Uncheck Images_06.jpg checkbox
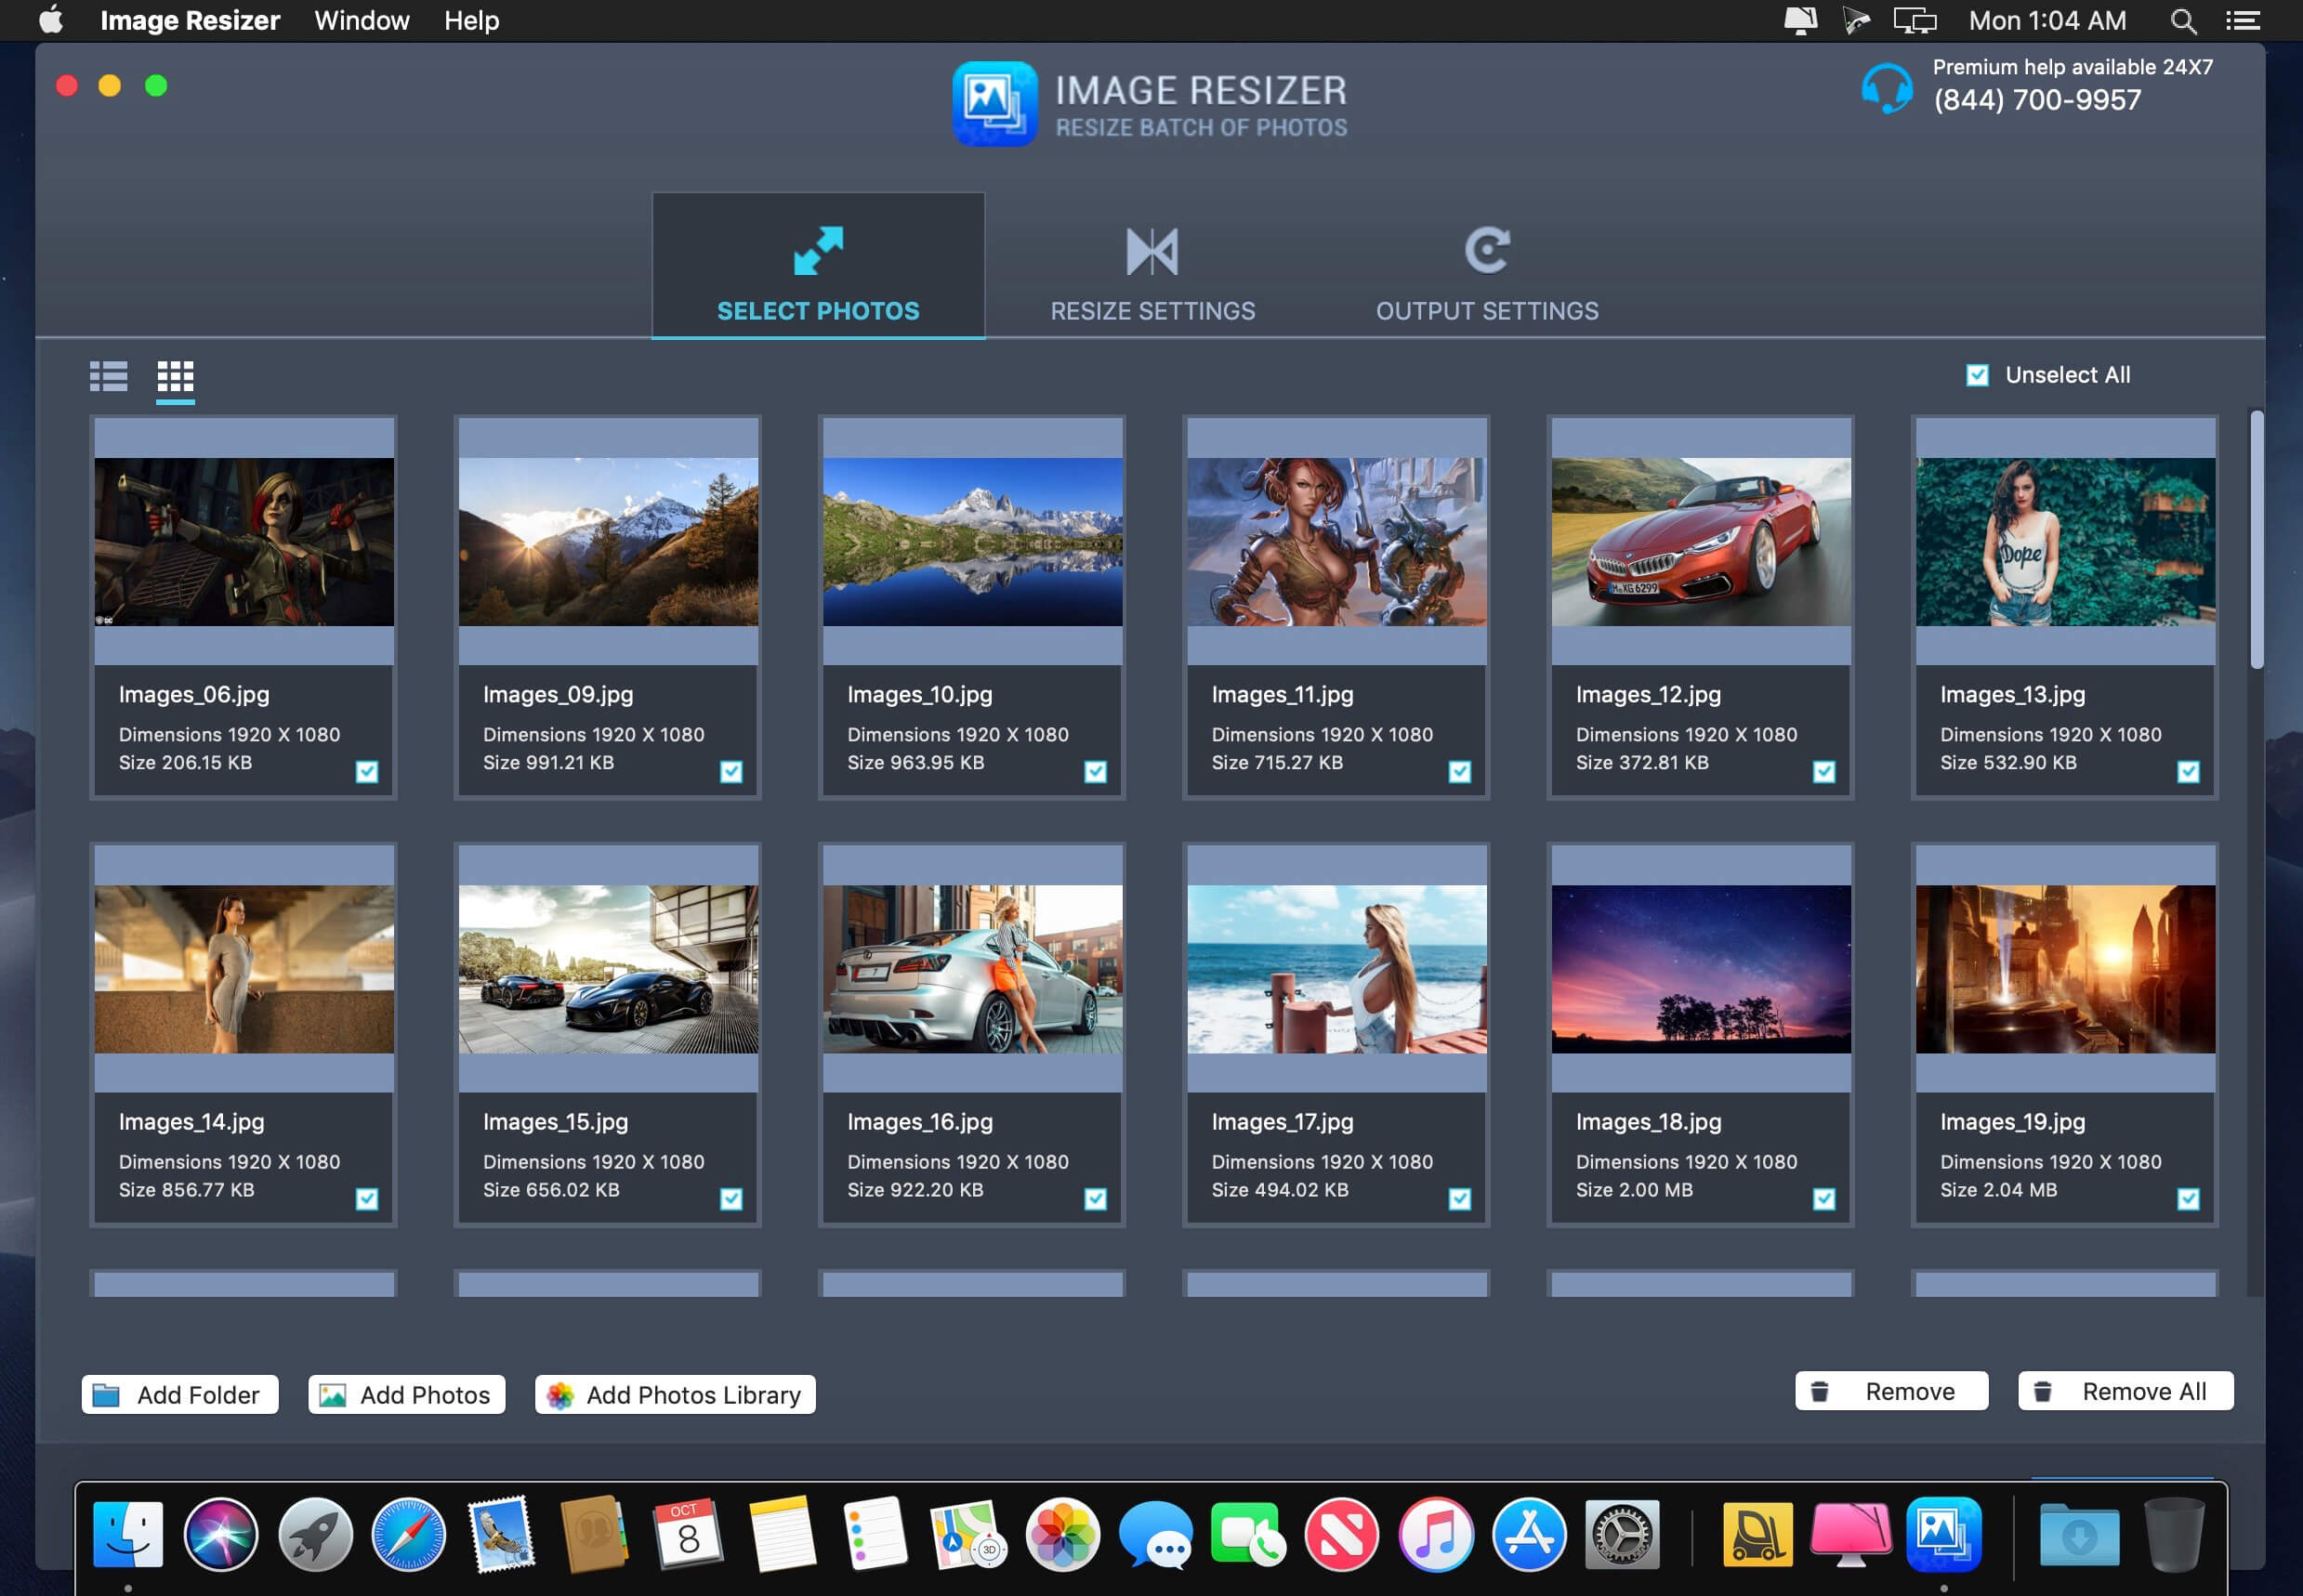Screen dimensions: 2303x1596 tap(367, 771)
